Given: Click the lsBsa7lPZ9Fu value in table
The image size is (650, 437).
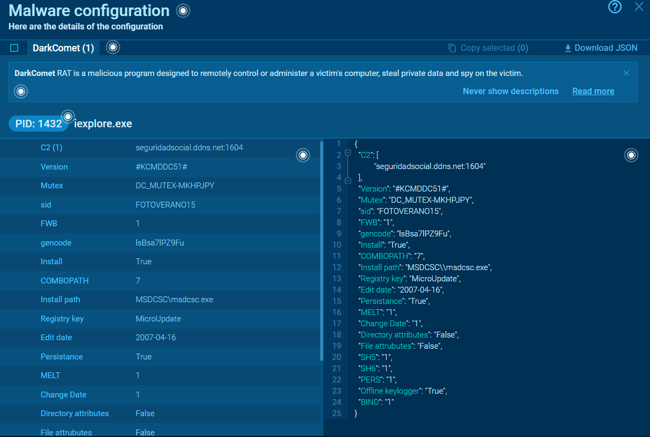Looking at the screenshot, I should [x=160, y=243].
